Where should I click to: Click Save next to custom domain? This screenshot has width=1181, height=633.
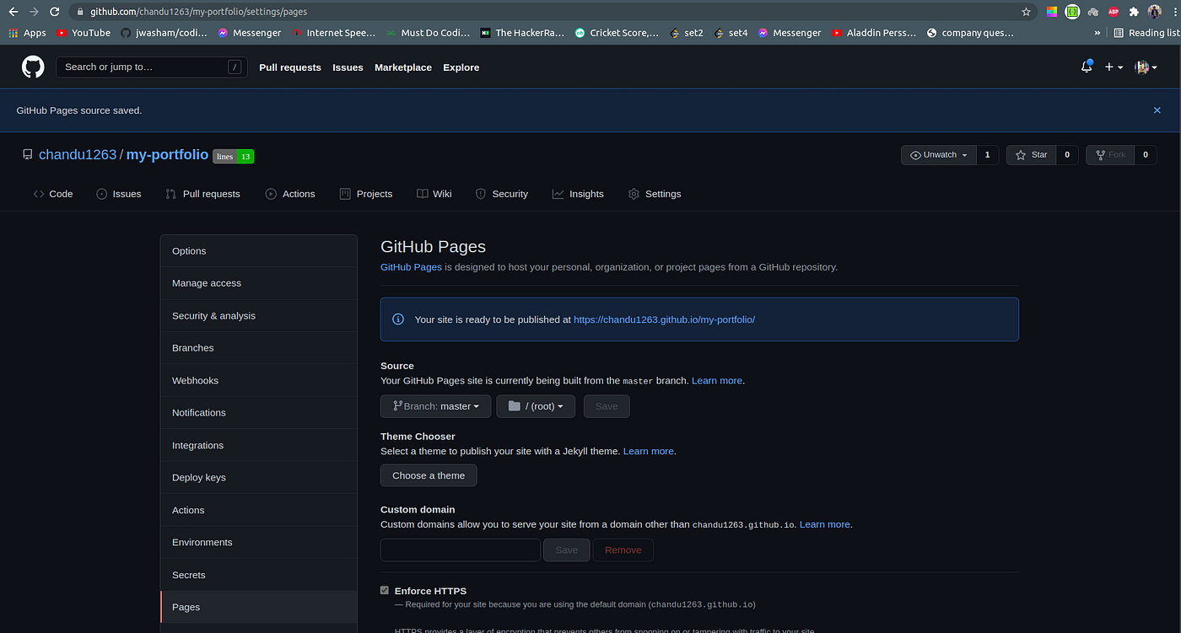click(567, 550)
